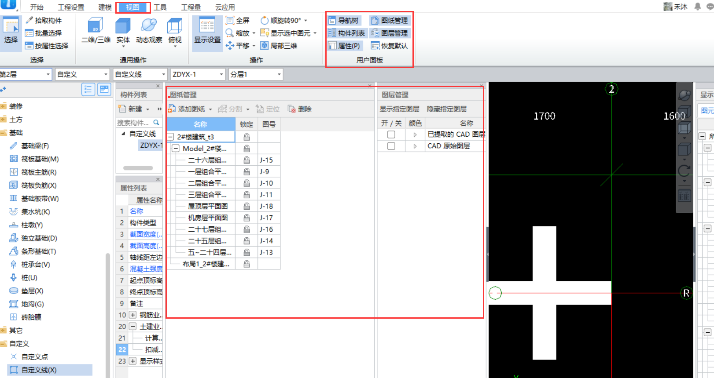The image size is (714, 378).
Task: Click the notification bell icon
Action: pyautogui.click(x=698, y=6)
